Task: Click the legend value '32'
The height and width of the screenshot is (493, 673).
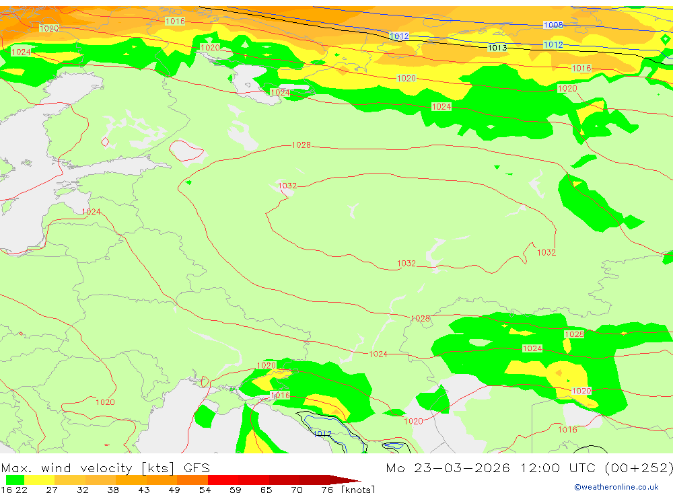Action: 82,490
